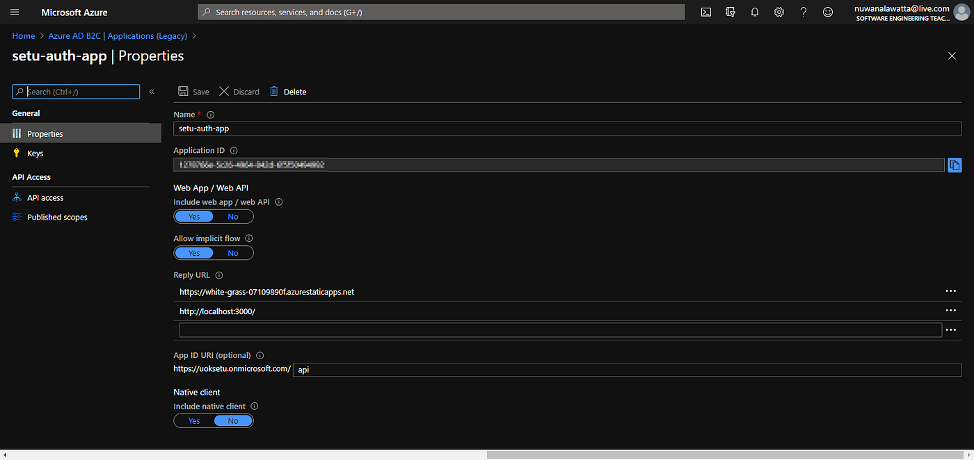Screen dimensions: 974x460
Task: Click the Application ID info icon
Action: pyautogui.click(x=234, y=151)
